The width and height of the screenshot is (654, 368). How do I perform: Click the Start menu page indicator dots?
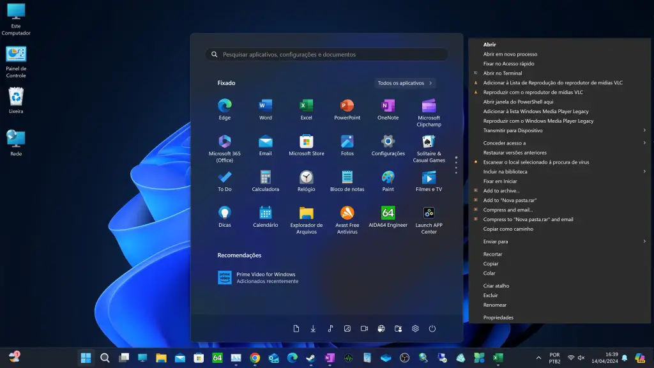coord(456,165)
